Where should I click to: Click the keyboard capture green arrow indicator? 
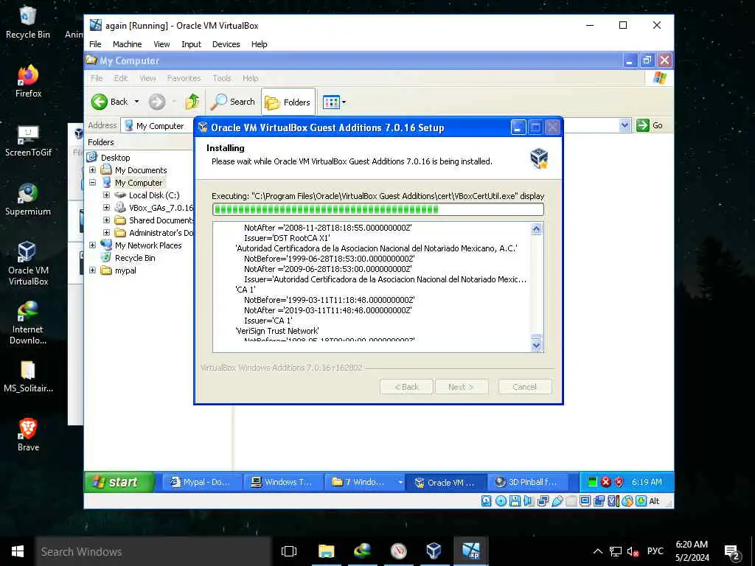pyautogui.click(x=641, y=501)
